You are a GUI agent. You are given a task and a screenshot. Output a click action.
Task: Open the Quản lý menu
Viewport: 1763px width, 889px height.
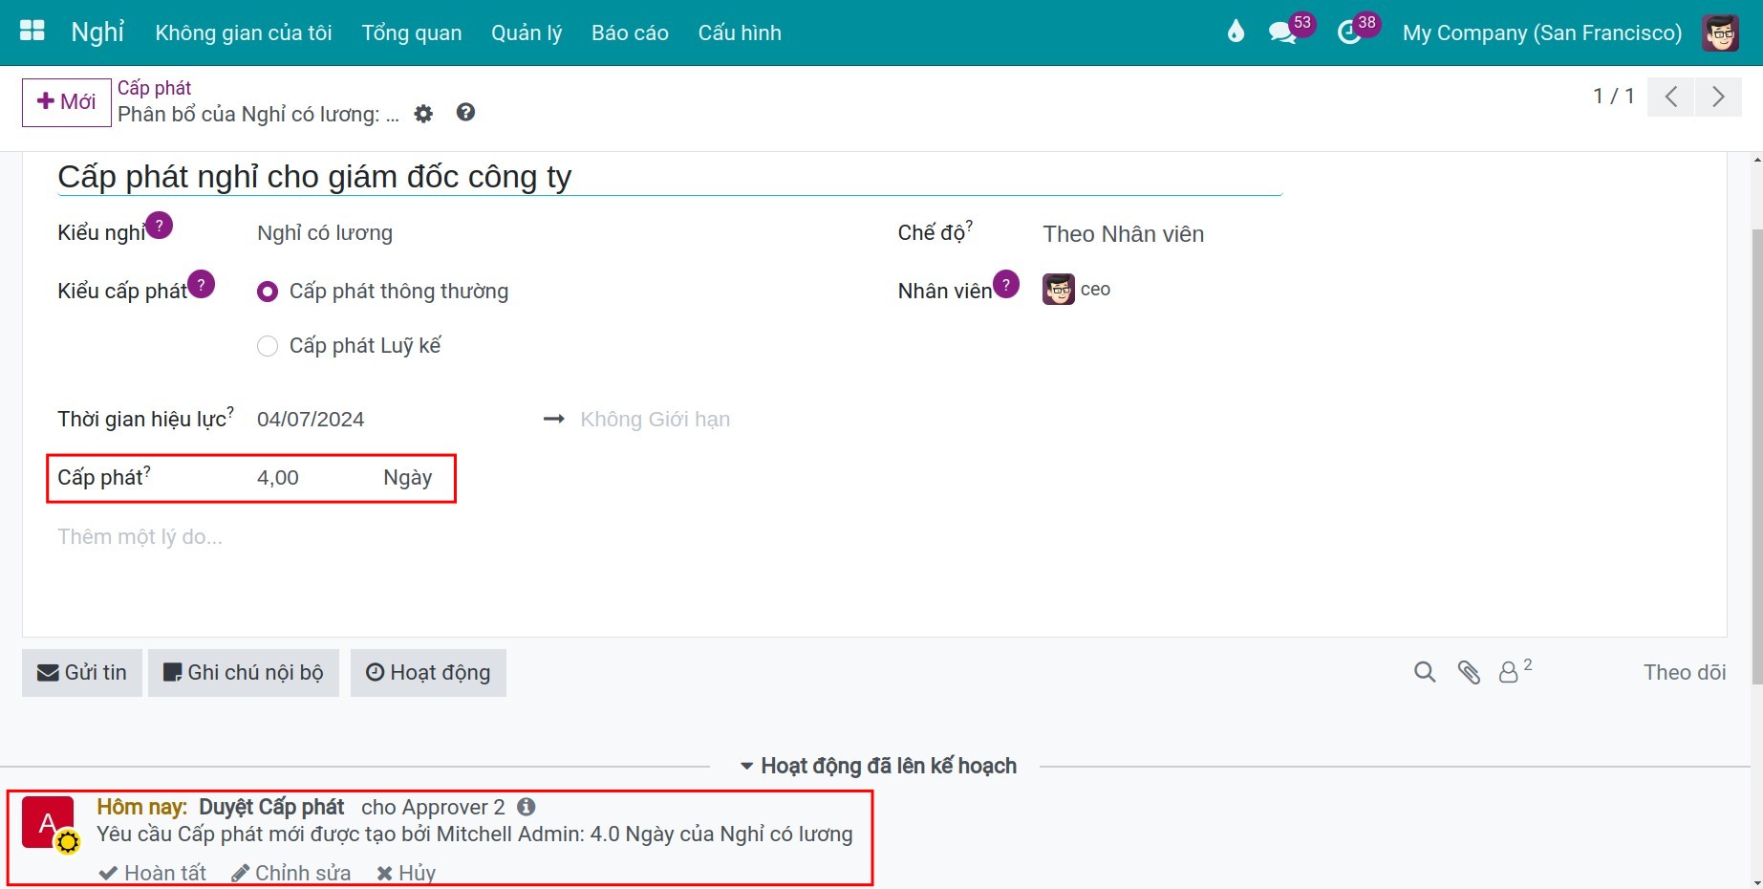tap(527, 33)
